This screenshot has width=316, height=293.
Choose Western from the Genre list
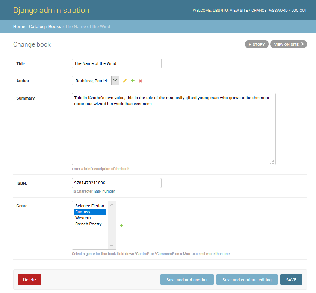tap(90, 218)
